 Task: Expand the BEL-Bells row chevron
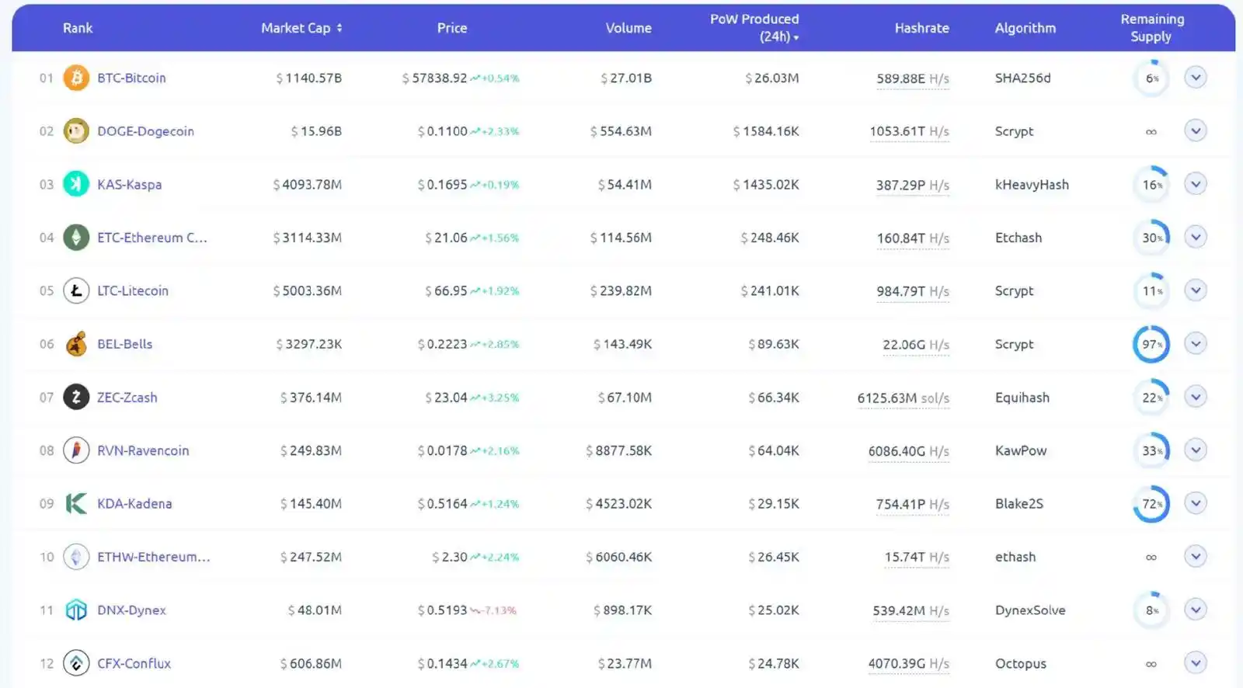1196,344
